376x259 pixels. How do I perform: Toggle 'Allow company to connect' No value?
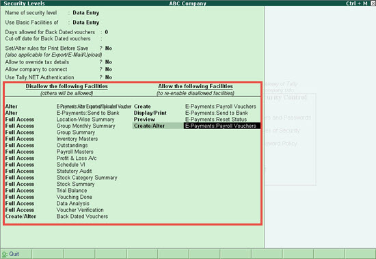click(x=109, y=69)
